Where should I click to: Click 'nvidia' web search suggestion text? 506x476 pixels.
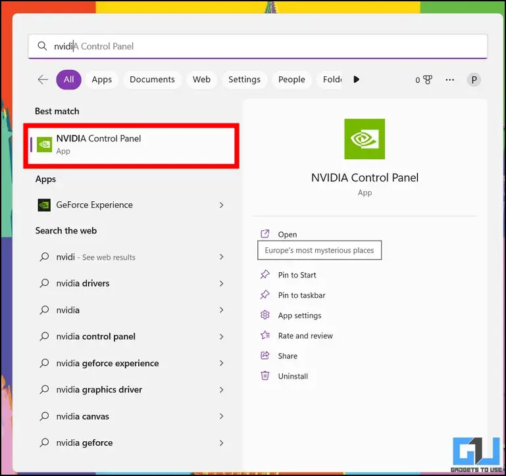pos(68,310)
